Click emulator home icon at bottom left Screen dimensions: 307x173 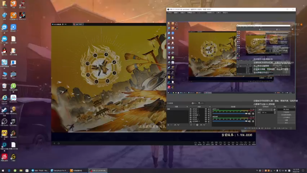(59, 143)
